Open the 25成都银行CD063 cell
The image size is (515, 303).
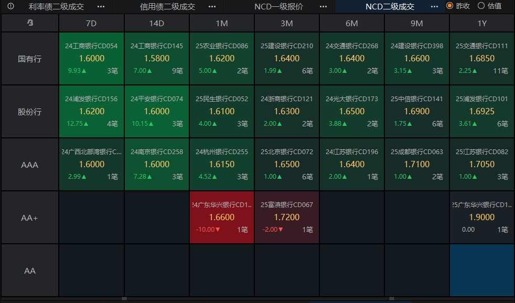[x=417, y=165]
